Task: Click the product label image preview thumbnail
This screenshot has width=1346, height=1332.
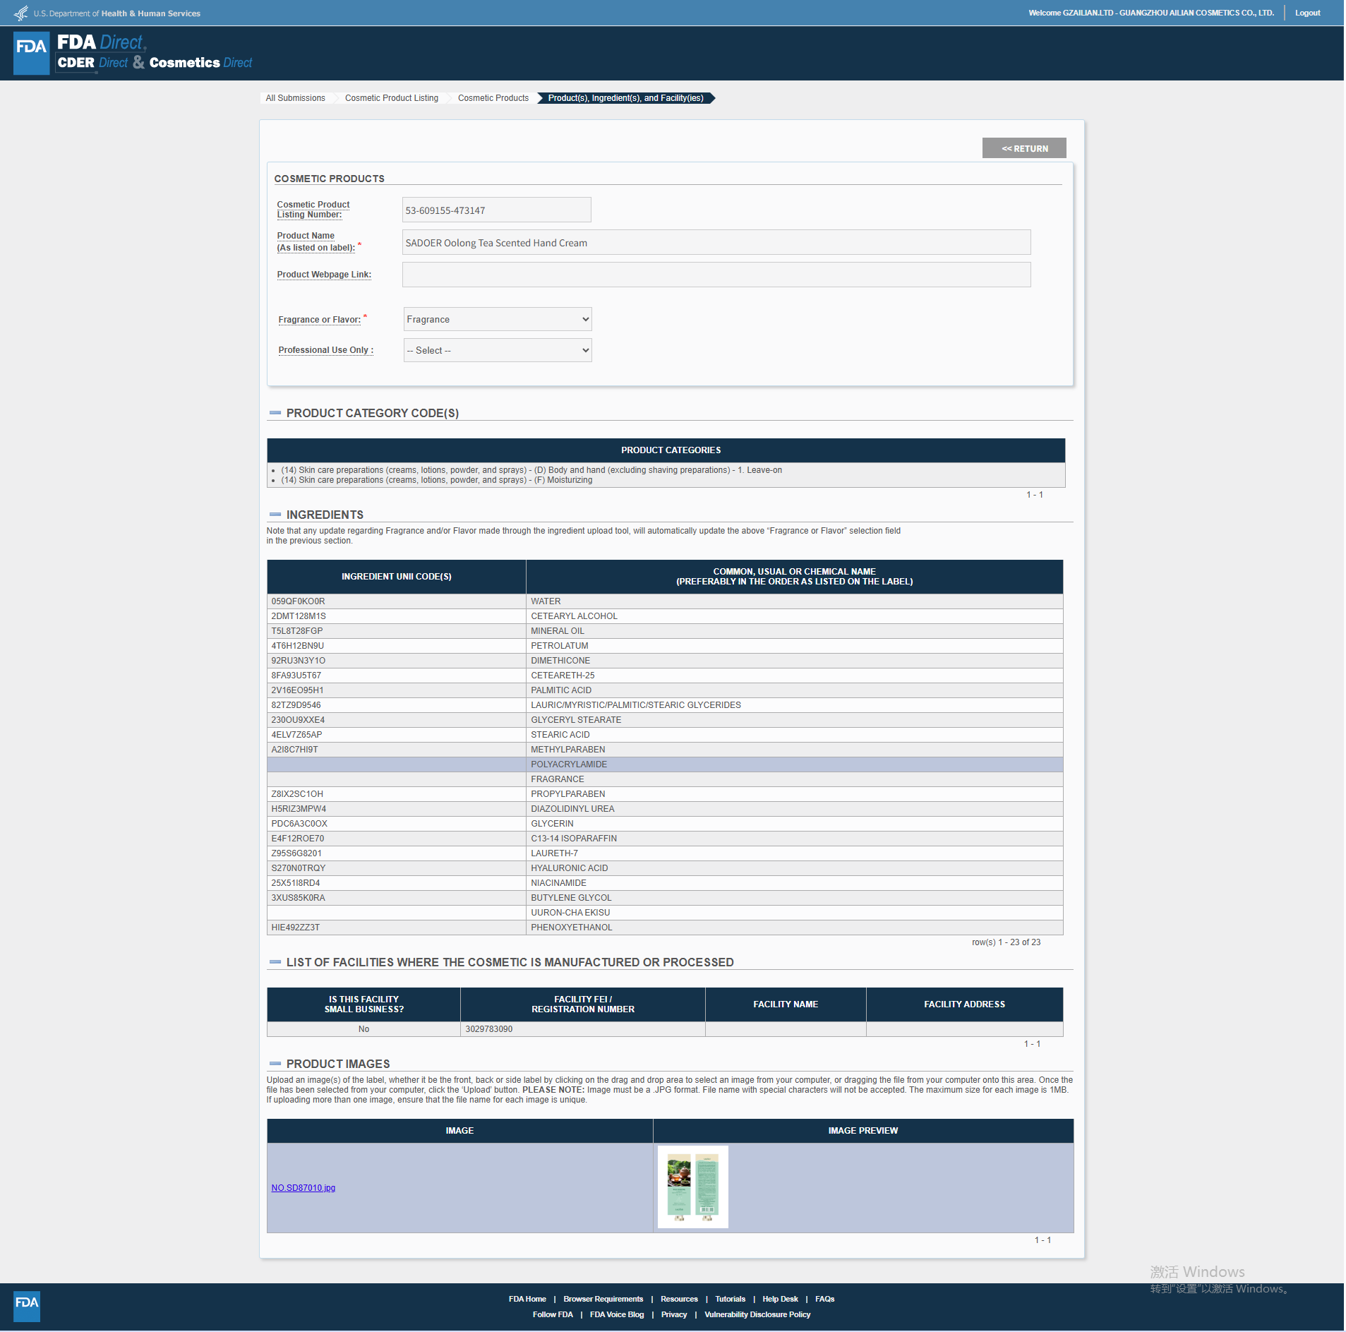Action: click(692, 1187)
